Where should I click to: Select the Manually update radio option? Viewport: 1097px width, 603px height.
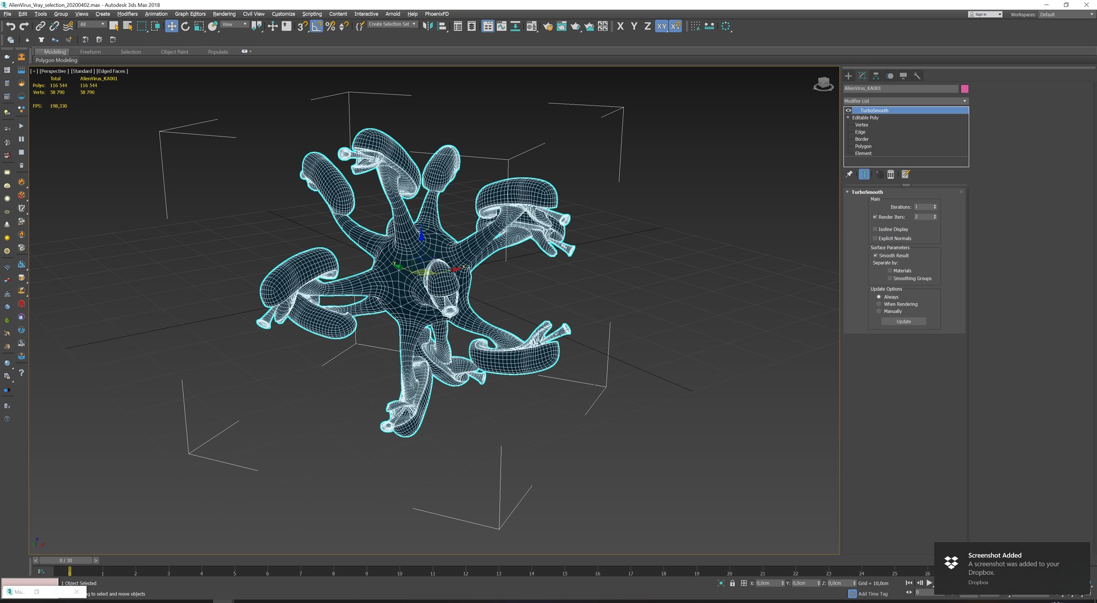coord(879,311)
